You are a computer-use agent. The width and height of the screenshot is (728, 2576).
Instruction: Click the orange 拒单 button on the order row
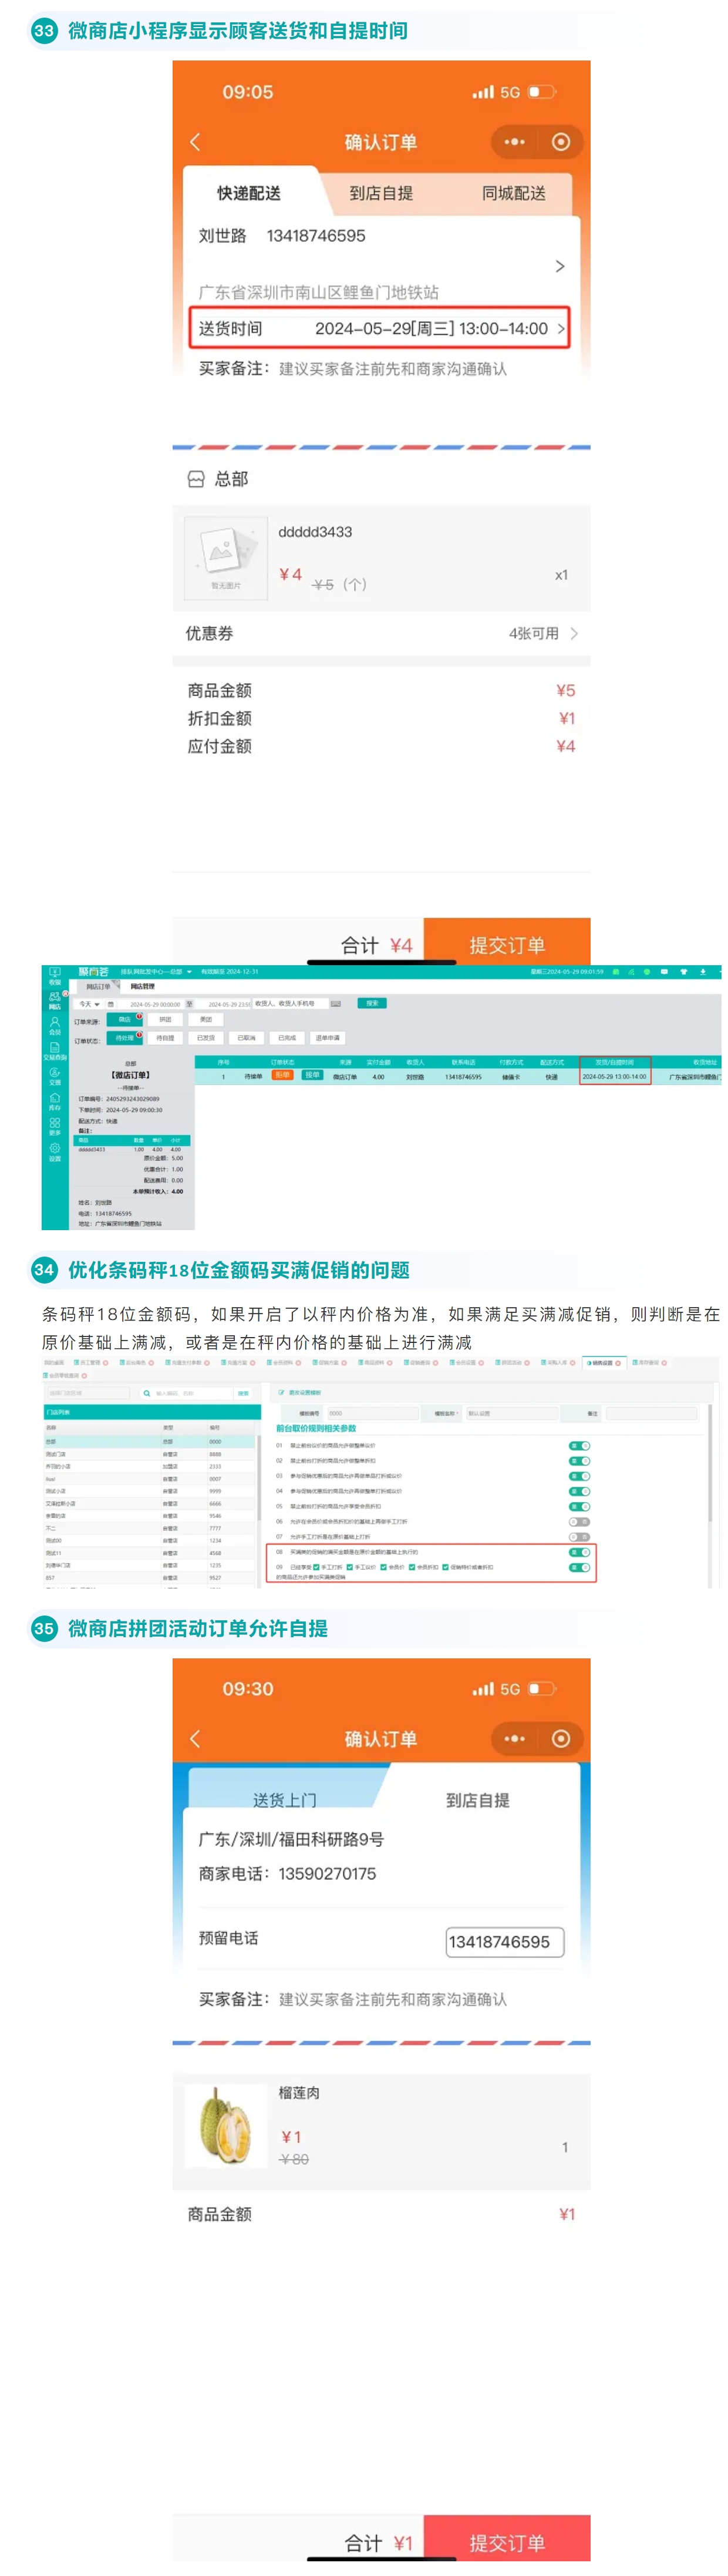click(282, 1076)
